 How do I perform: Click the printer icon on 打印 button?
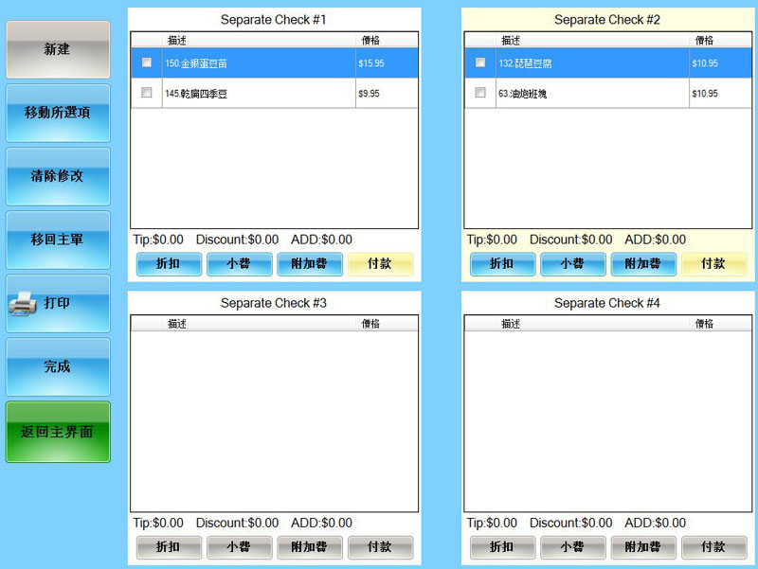[23, 304]
